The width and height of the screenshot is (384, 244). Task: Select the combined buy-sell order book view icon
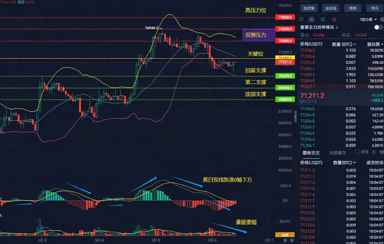click(x=311, y=19)
